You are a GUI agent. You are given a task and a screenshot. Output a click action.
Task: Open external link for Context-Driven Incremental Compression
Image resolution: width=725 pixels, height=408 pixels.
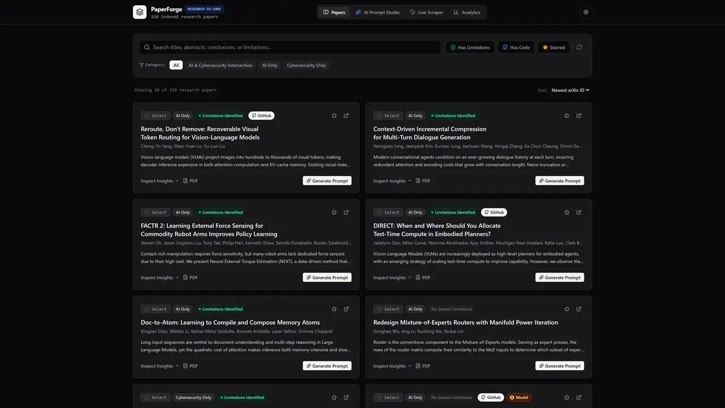pyautogui.click(x=579, y=116)
